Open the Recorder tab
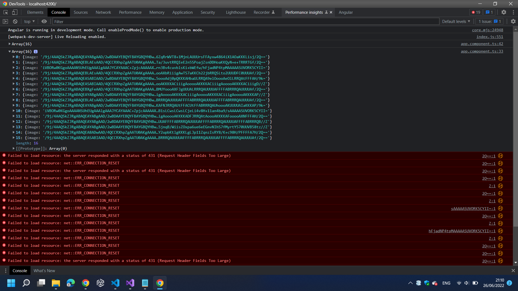518x291 pixels. [264, 12]
